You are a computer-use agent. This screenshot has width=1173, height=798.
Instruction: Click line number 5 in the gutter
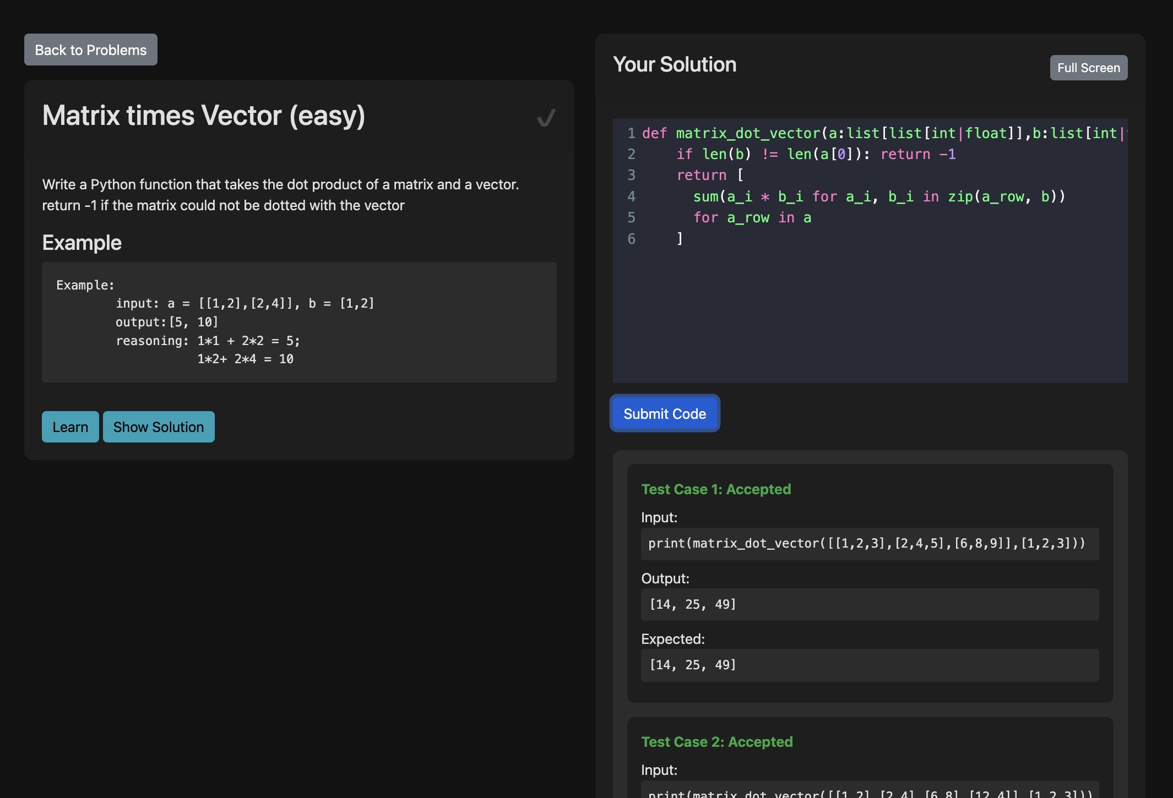click(x=631, y=217)
